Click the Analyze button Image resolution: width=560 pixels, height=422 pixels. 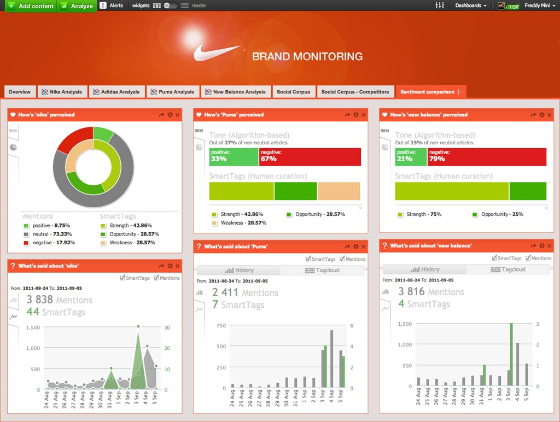coord(77,5)
